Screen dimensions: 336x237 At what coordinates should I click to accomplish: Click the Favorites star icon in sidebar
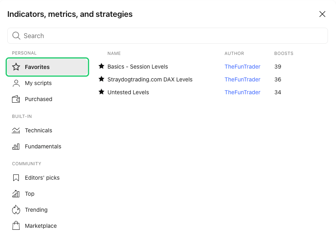(16, 67)
